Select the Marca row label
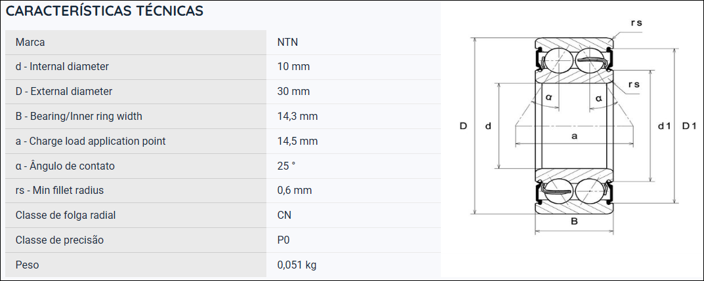The image size is (704, 281). point(30,43)
